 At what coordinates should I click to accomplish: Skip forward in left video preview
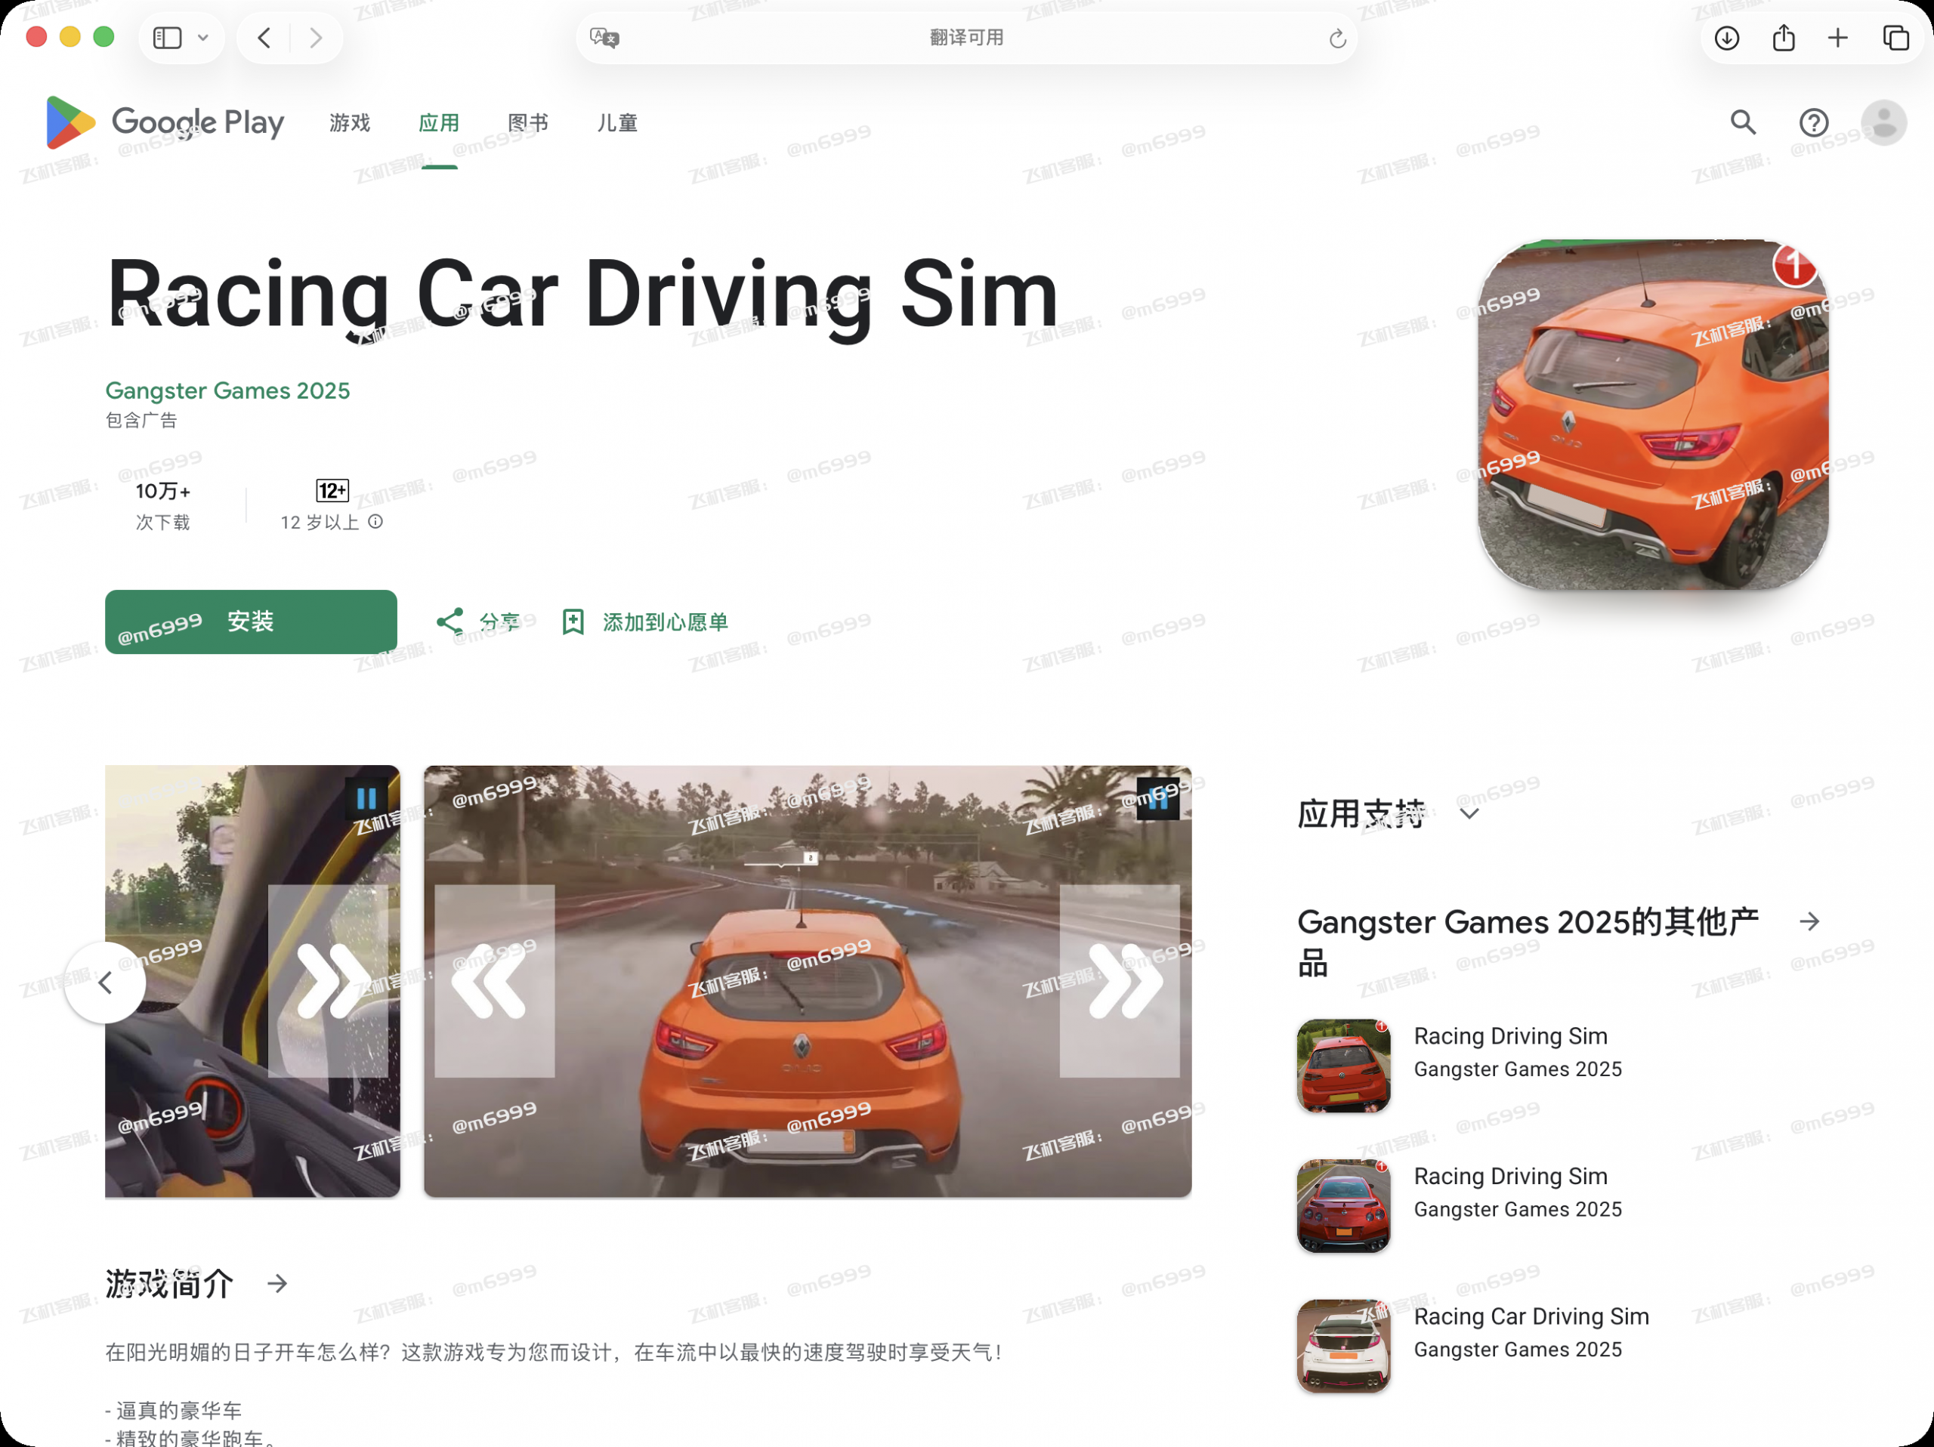tap(328, 980)
